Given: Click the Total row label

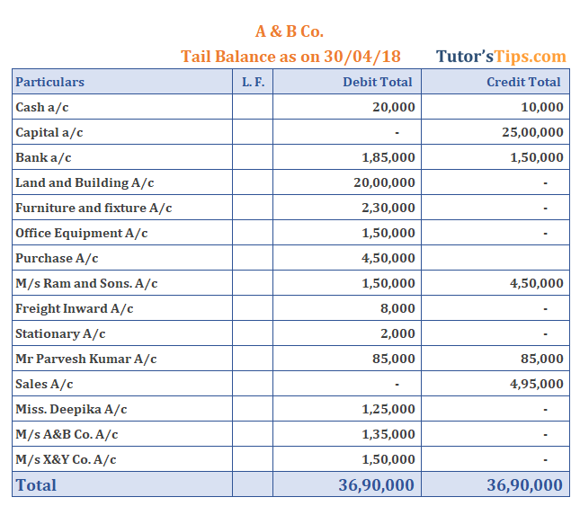Looking at the screenshot, I should coord(36,485).
